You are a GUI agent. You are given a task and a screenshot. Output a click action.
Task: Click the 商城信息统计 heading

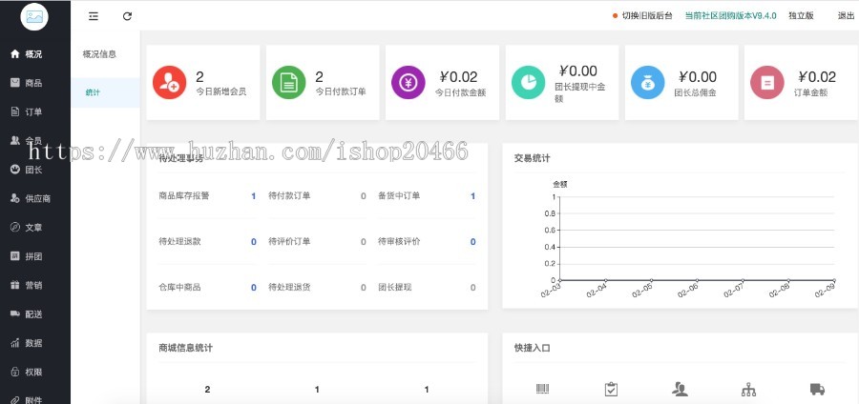tap(185, 348)
